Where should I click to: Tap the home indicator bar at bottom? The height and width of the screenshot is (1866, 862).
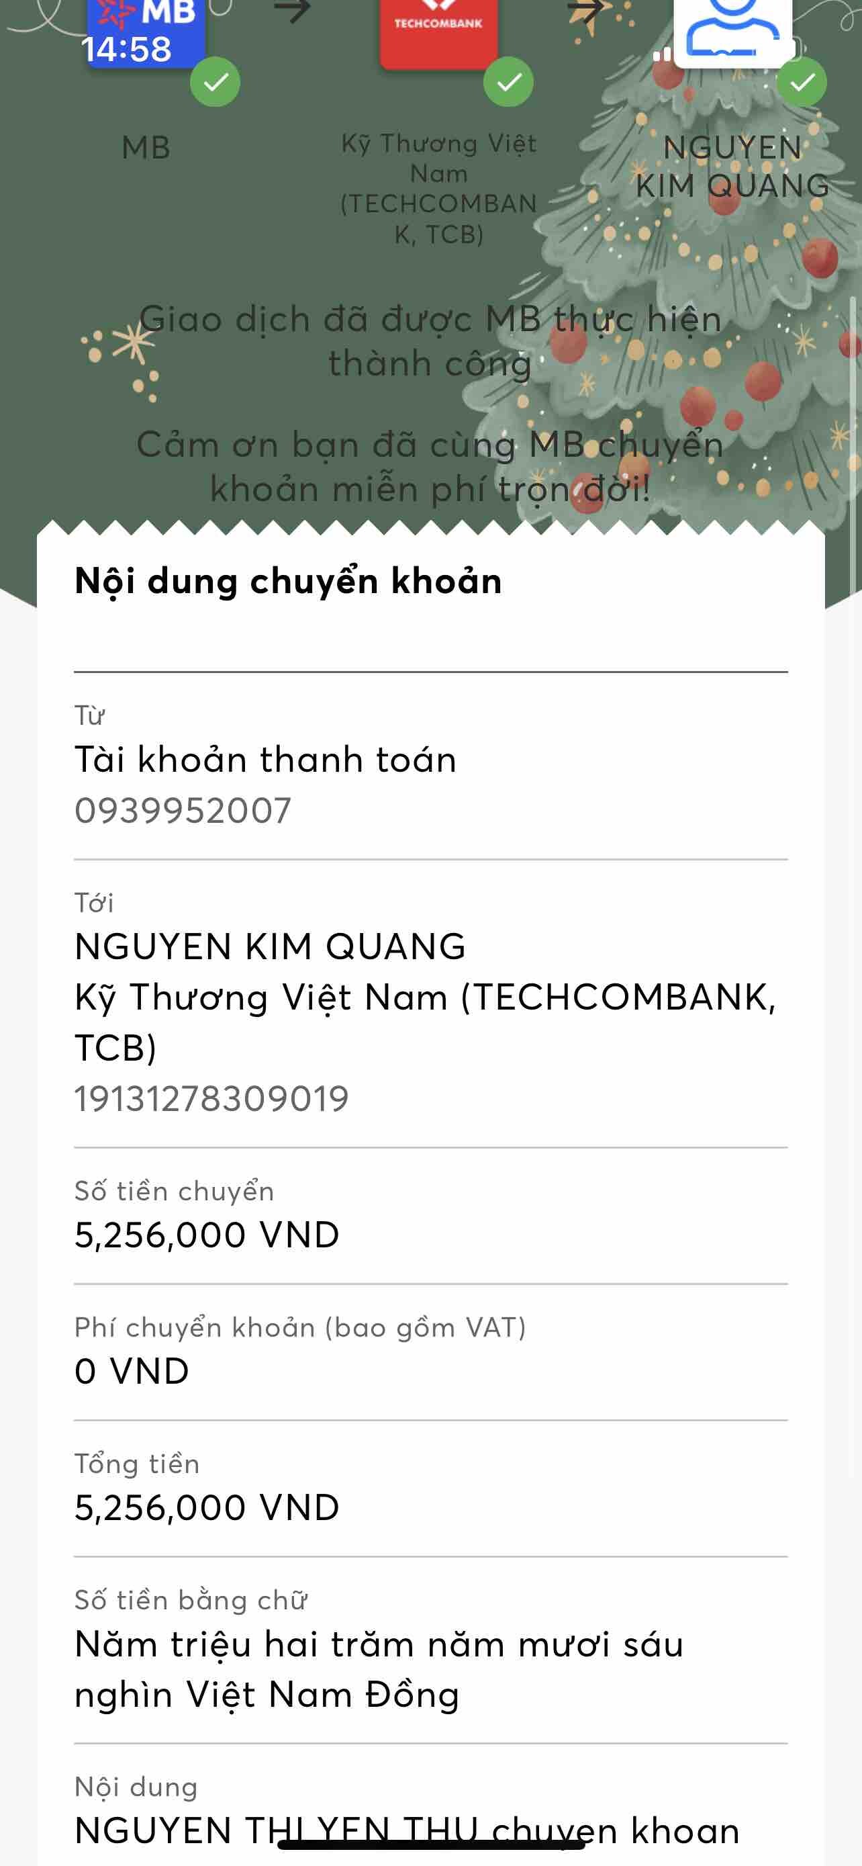tap(430, 1845)
